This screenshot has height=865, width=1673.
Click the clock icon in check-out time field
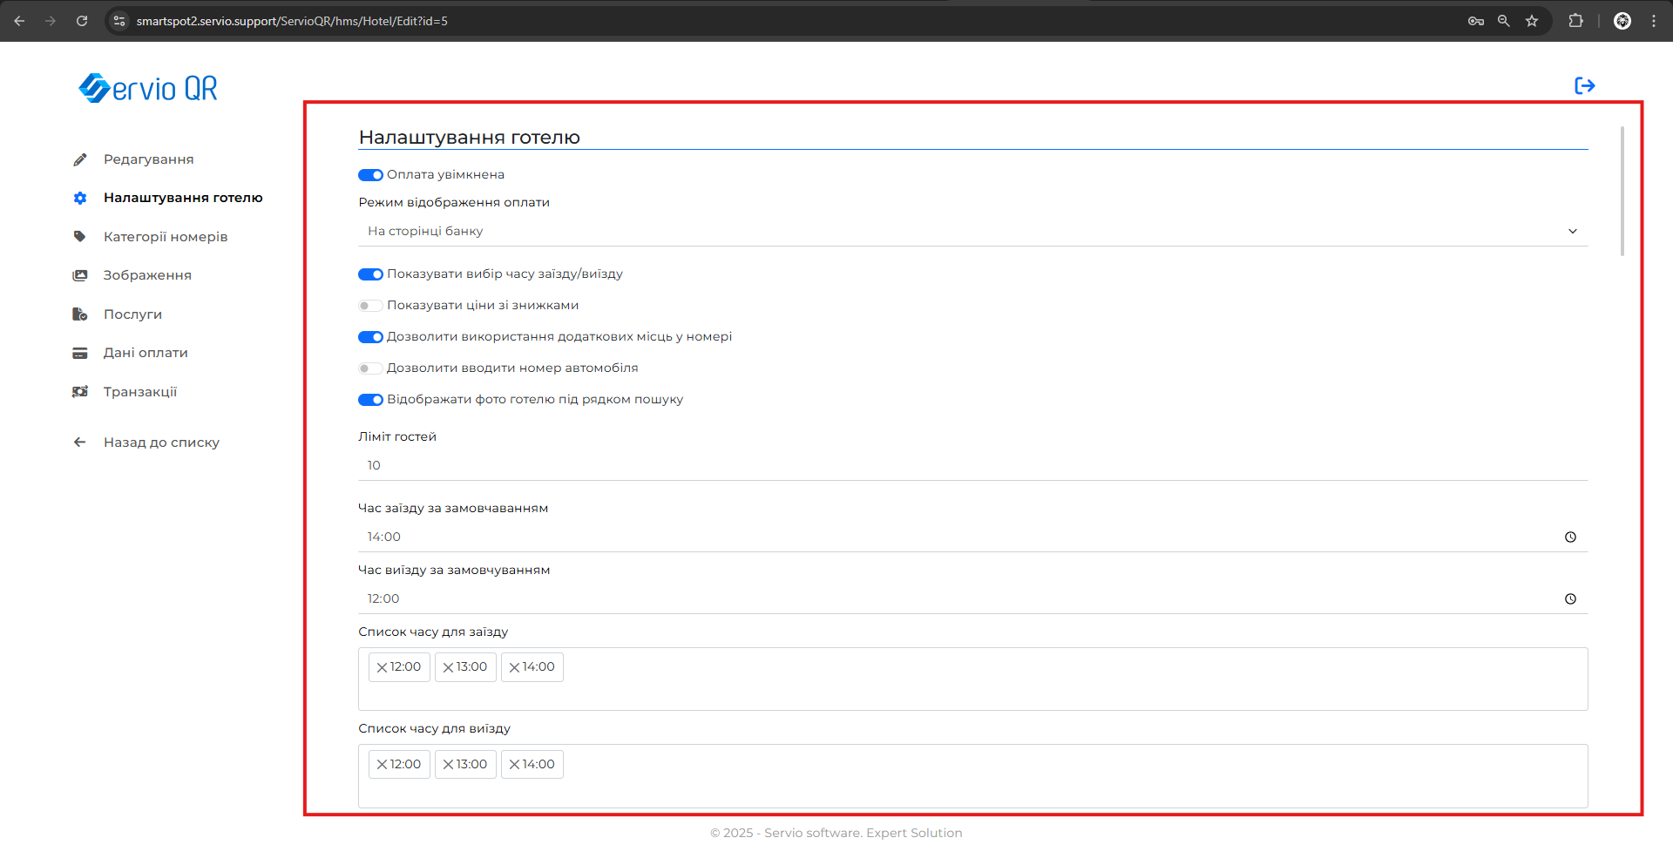tap(1570, 599)
